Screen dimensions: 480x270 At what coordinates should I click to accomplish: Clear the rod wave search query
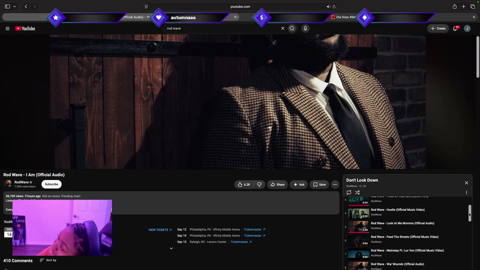(x=283, y=28)
